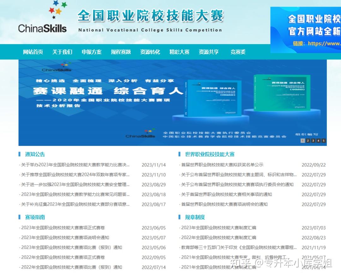The width and height of the screenshot is (341, 277).
Task: Open the 世界职业院校技能大赛 section heading
Action: [210, 154]
